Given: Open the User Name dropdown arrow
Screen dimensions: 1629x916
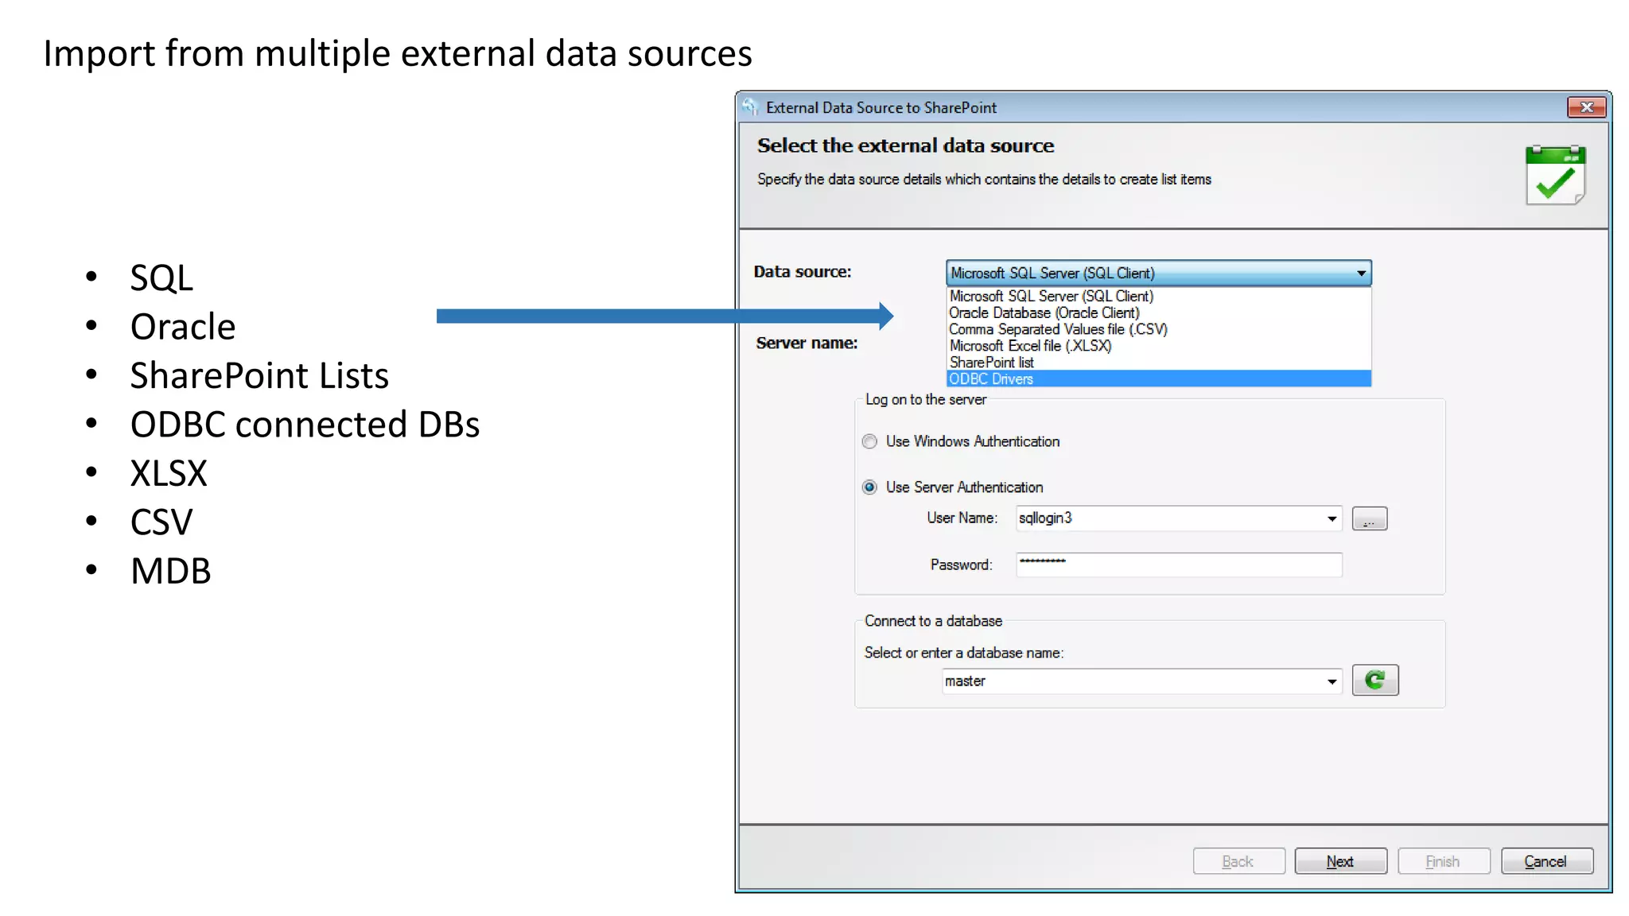Looking at the screenshot, I should point(1332,519).
